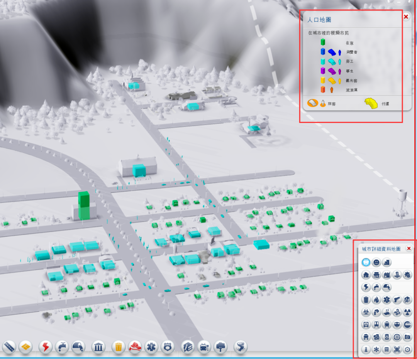Viewport: 417px width, 359px height.
Task: Click the 旅客 label in legend
Action: pyautogui.click(x=332, y=104)
